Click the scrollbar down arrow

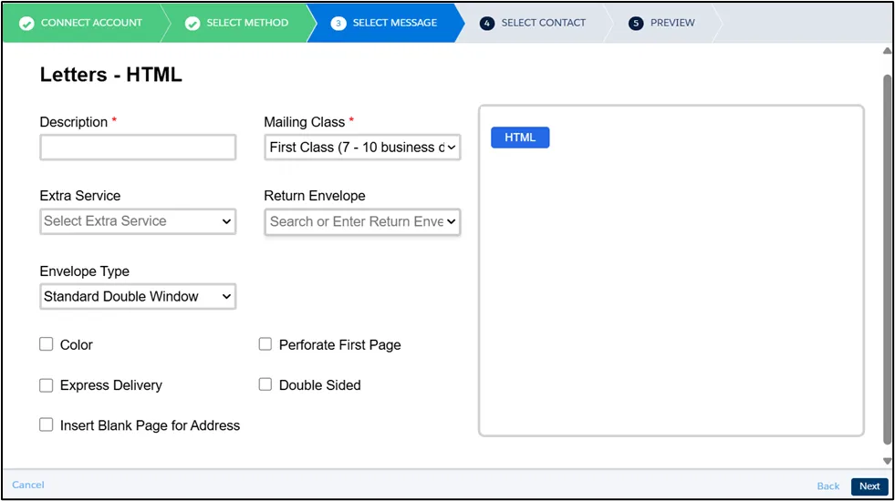tap(888, 461)
